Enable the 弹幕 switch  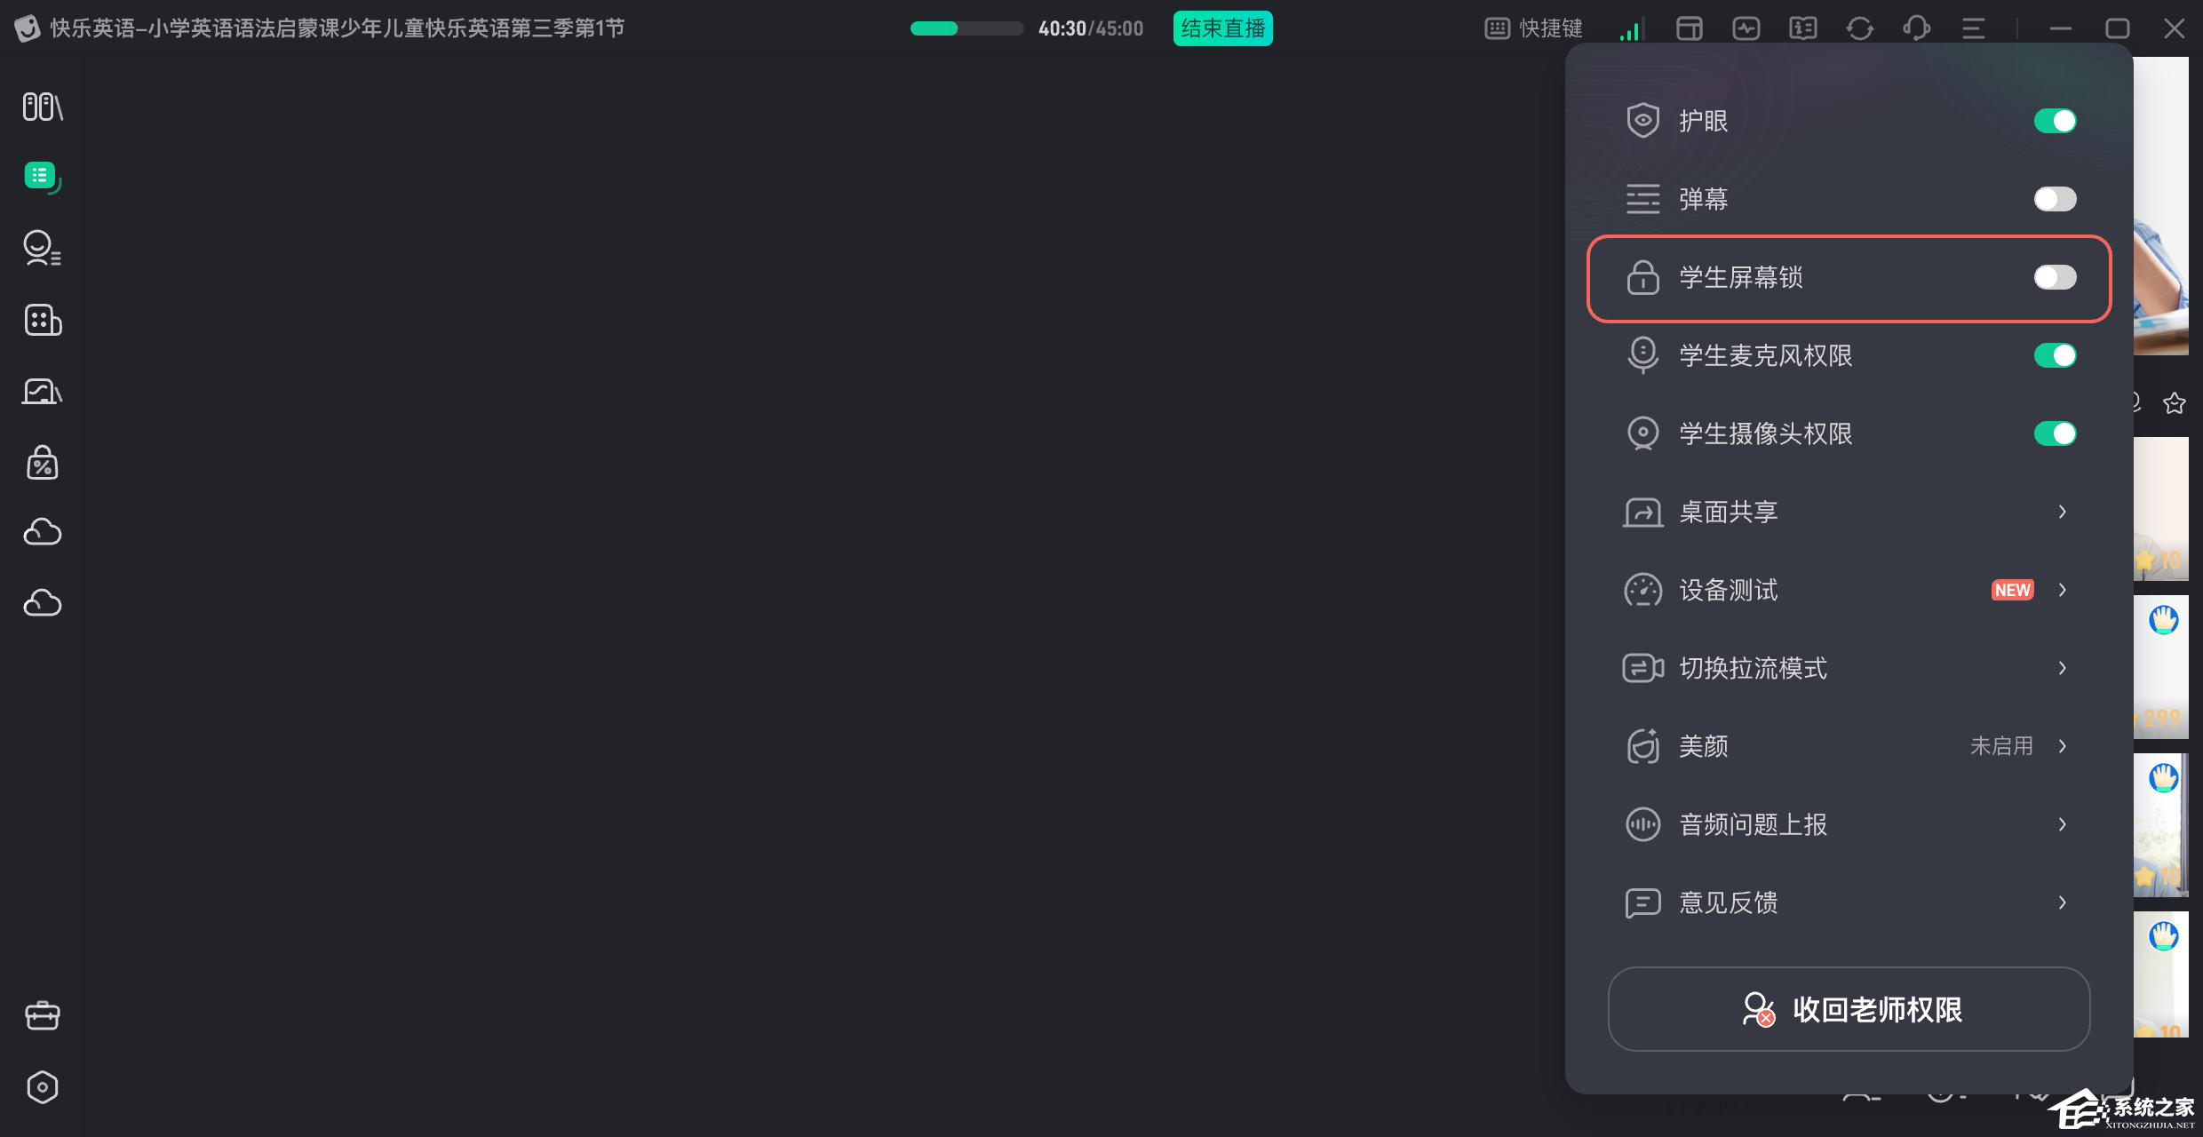click(2055, 199)
